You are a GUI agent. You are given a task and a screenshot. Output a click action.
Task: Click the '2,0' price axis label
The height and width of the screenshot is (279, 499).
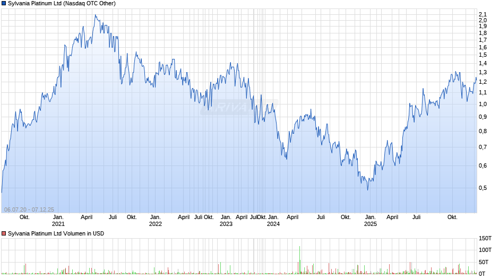click(x=483, y=20)
